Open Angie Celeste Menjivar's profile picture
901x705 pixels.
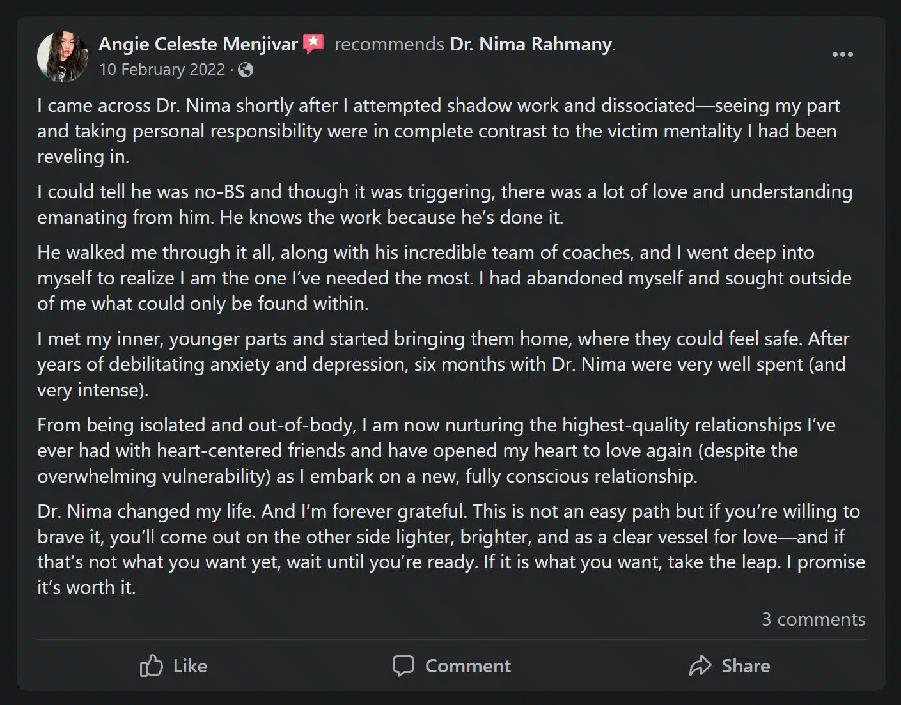pos(63,56)
